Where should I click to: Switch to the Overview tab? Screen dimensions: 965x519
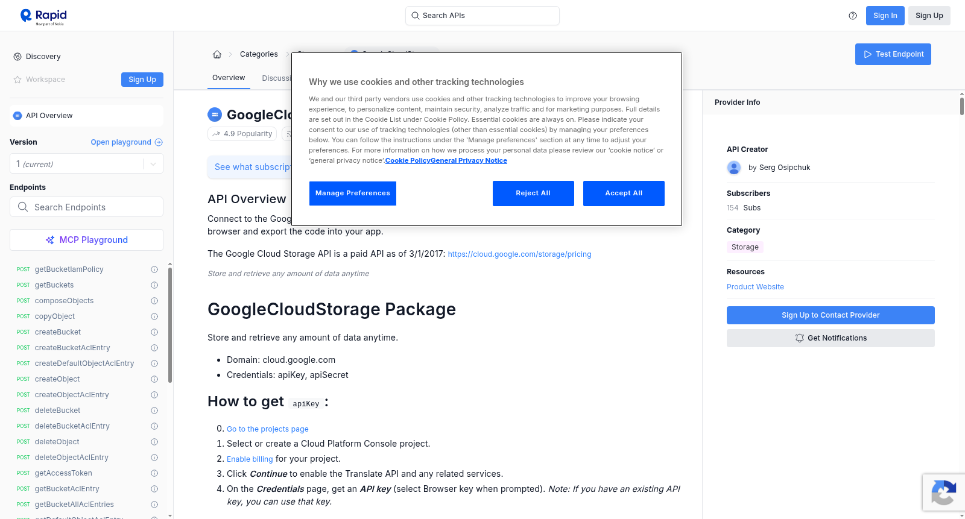coord(229,78)
